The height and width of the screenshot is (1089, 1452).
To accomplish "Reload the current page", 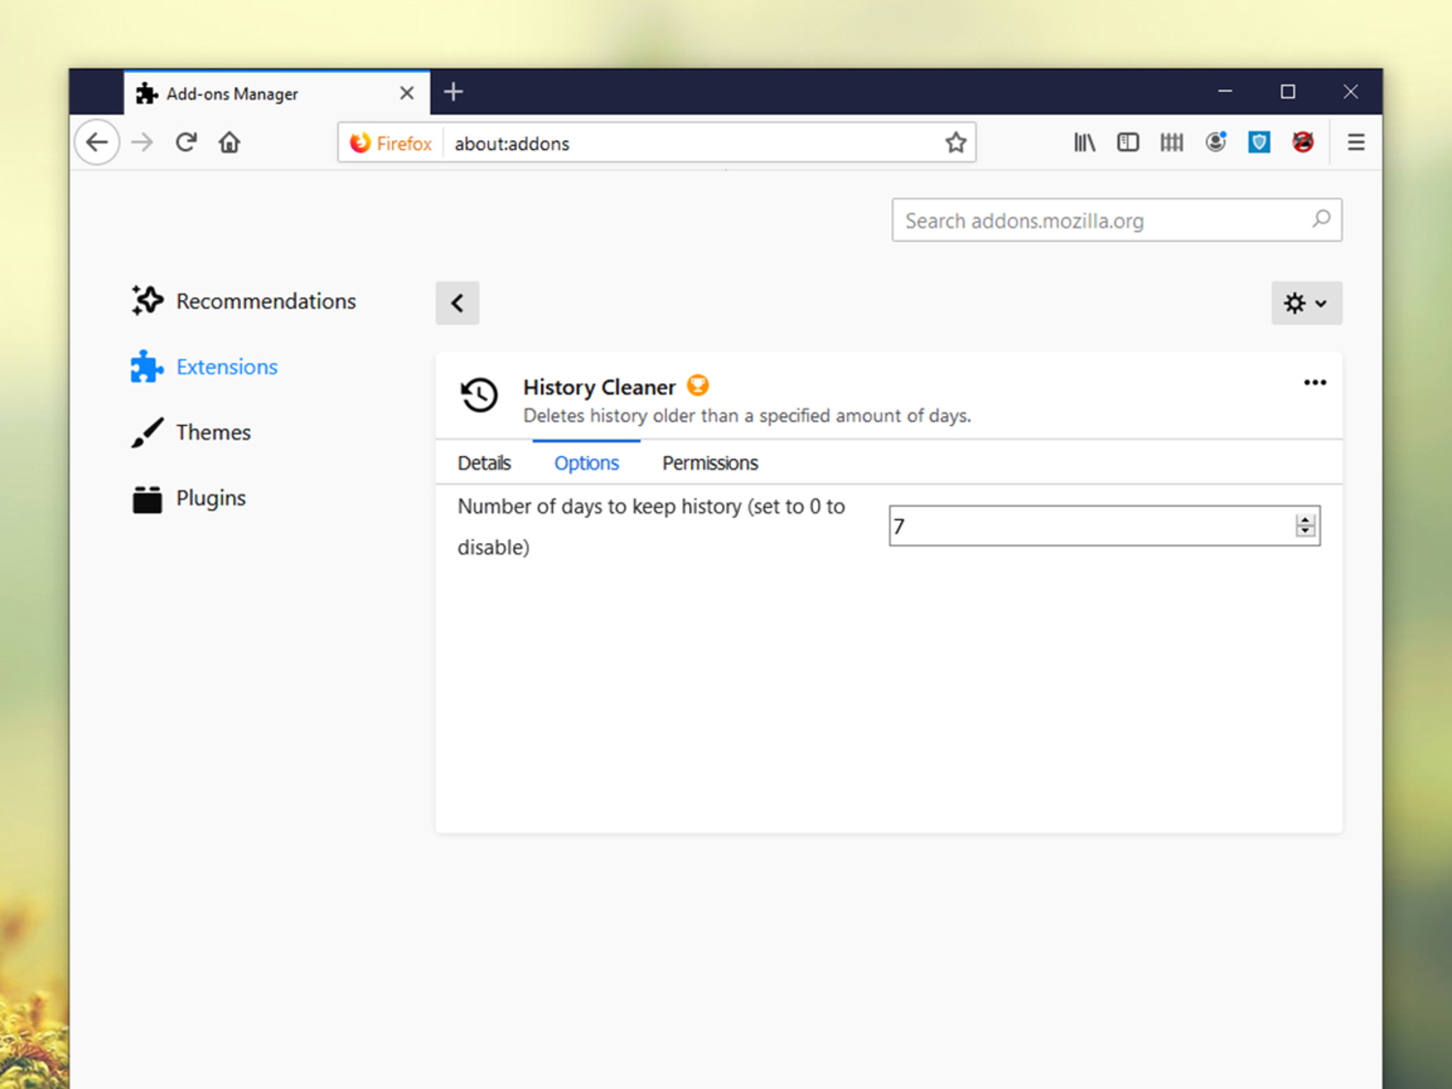I will (x=186, y=143).
